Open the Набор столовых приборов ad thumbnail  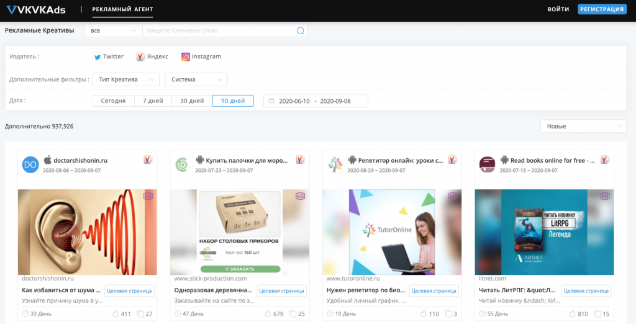[240, 232]
